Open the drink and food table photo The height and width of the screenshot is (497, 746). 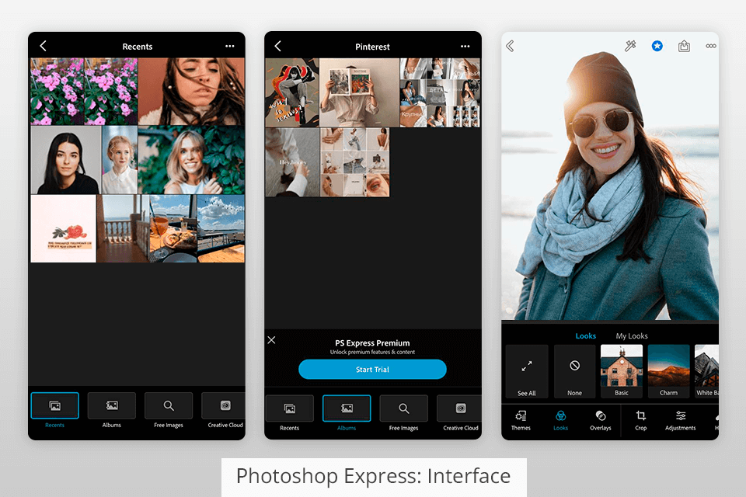coord(173,229)
